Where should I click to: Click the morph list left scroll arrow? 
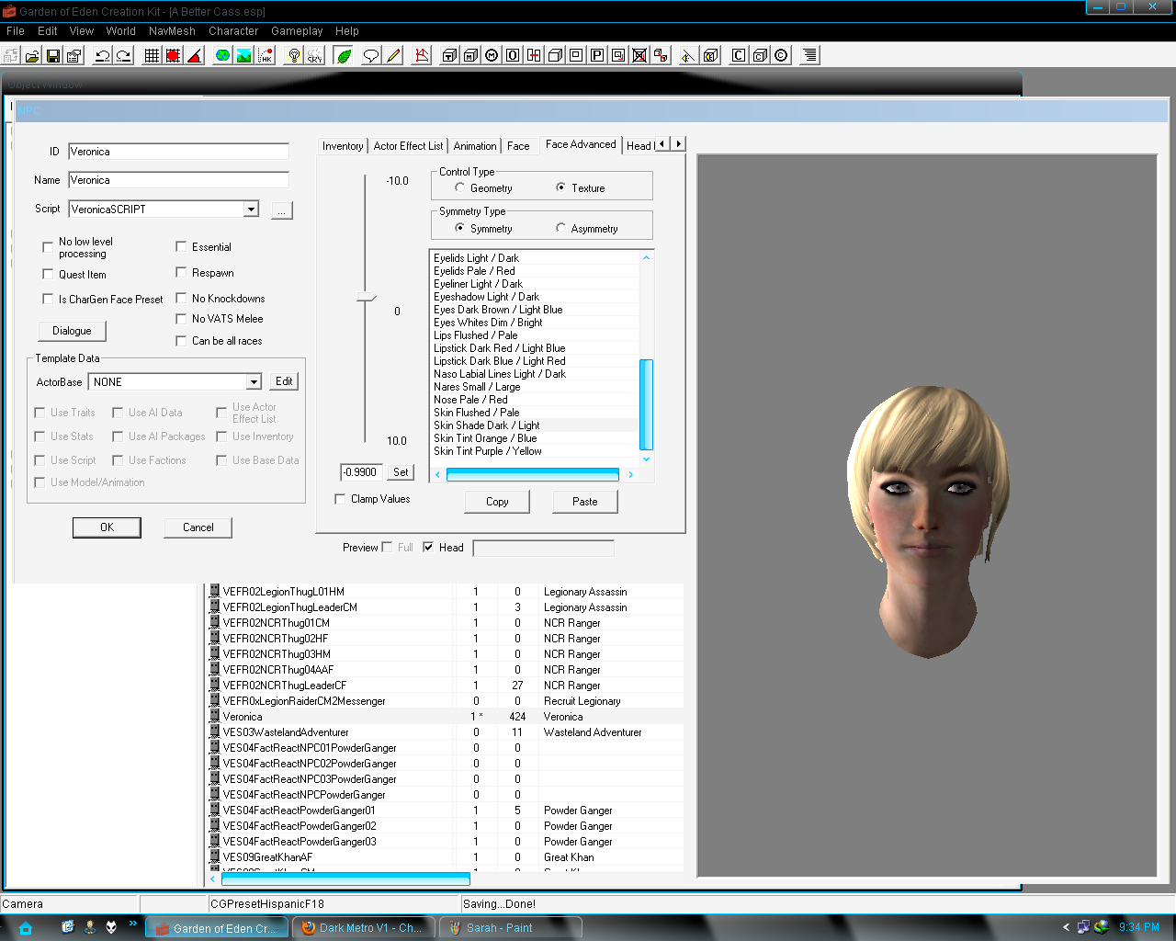pyautogui.click(x=437, y=475)
